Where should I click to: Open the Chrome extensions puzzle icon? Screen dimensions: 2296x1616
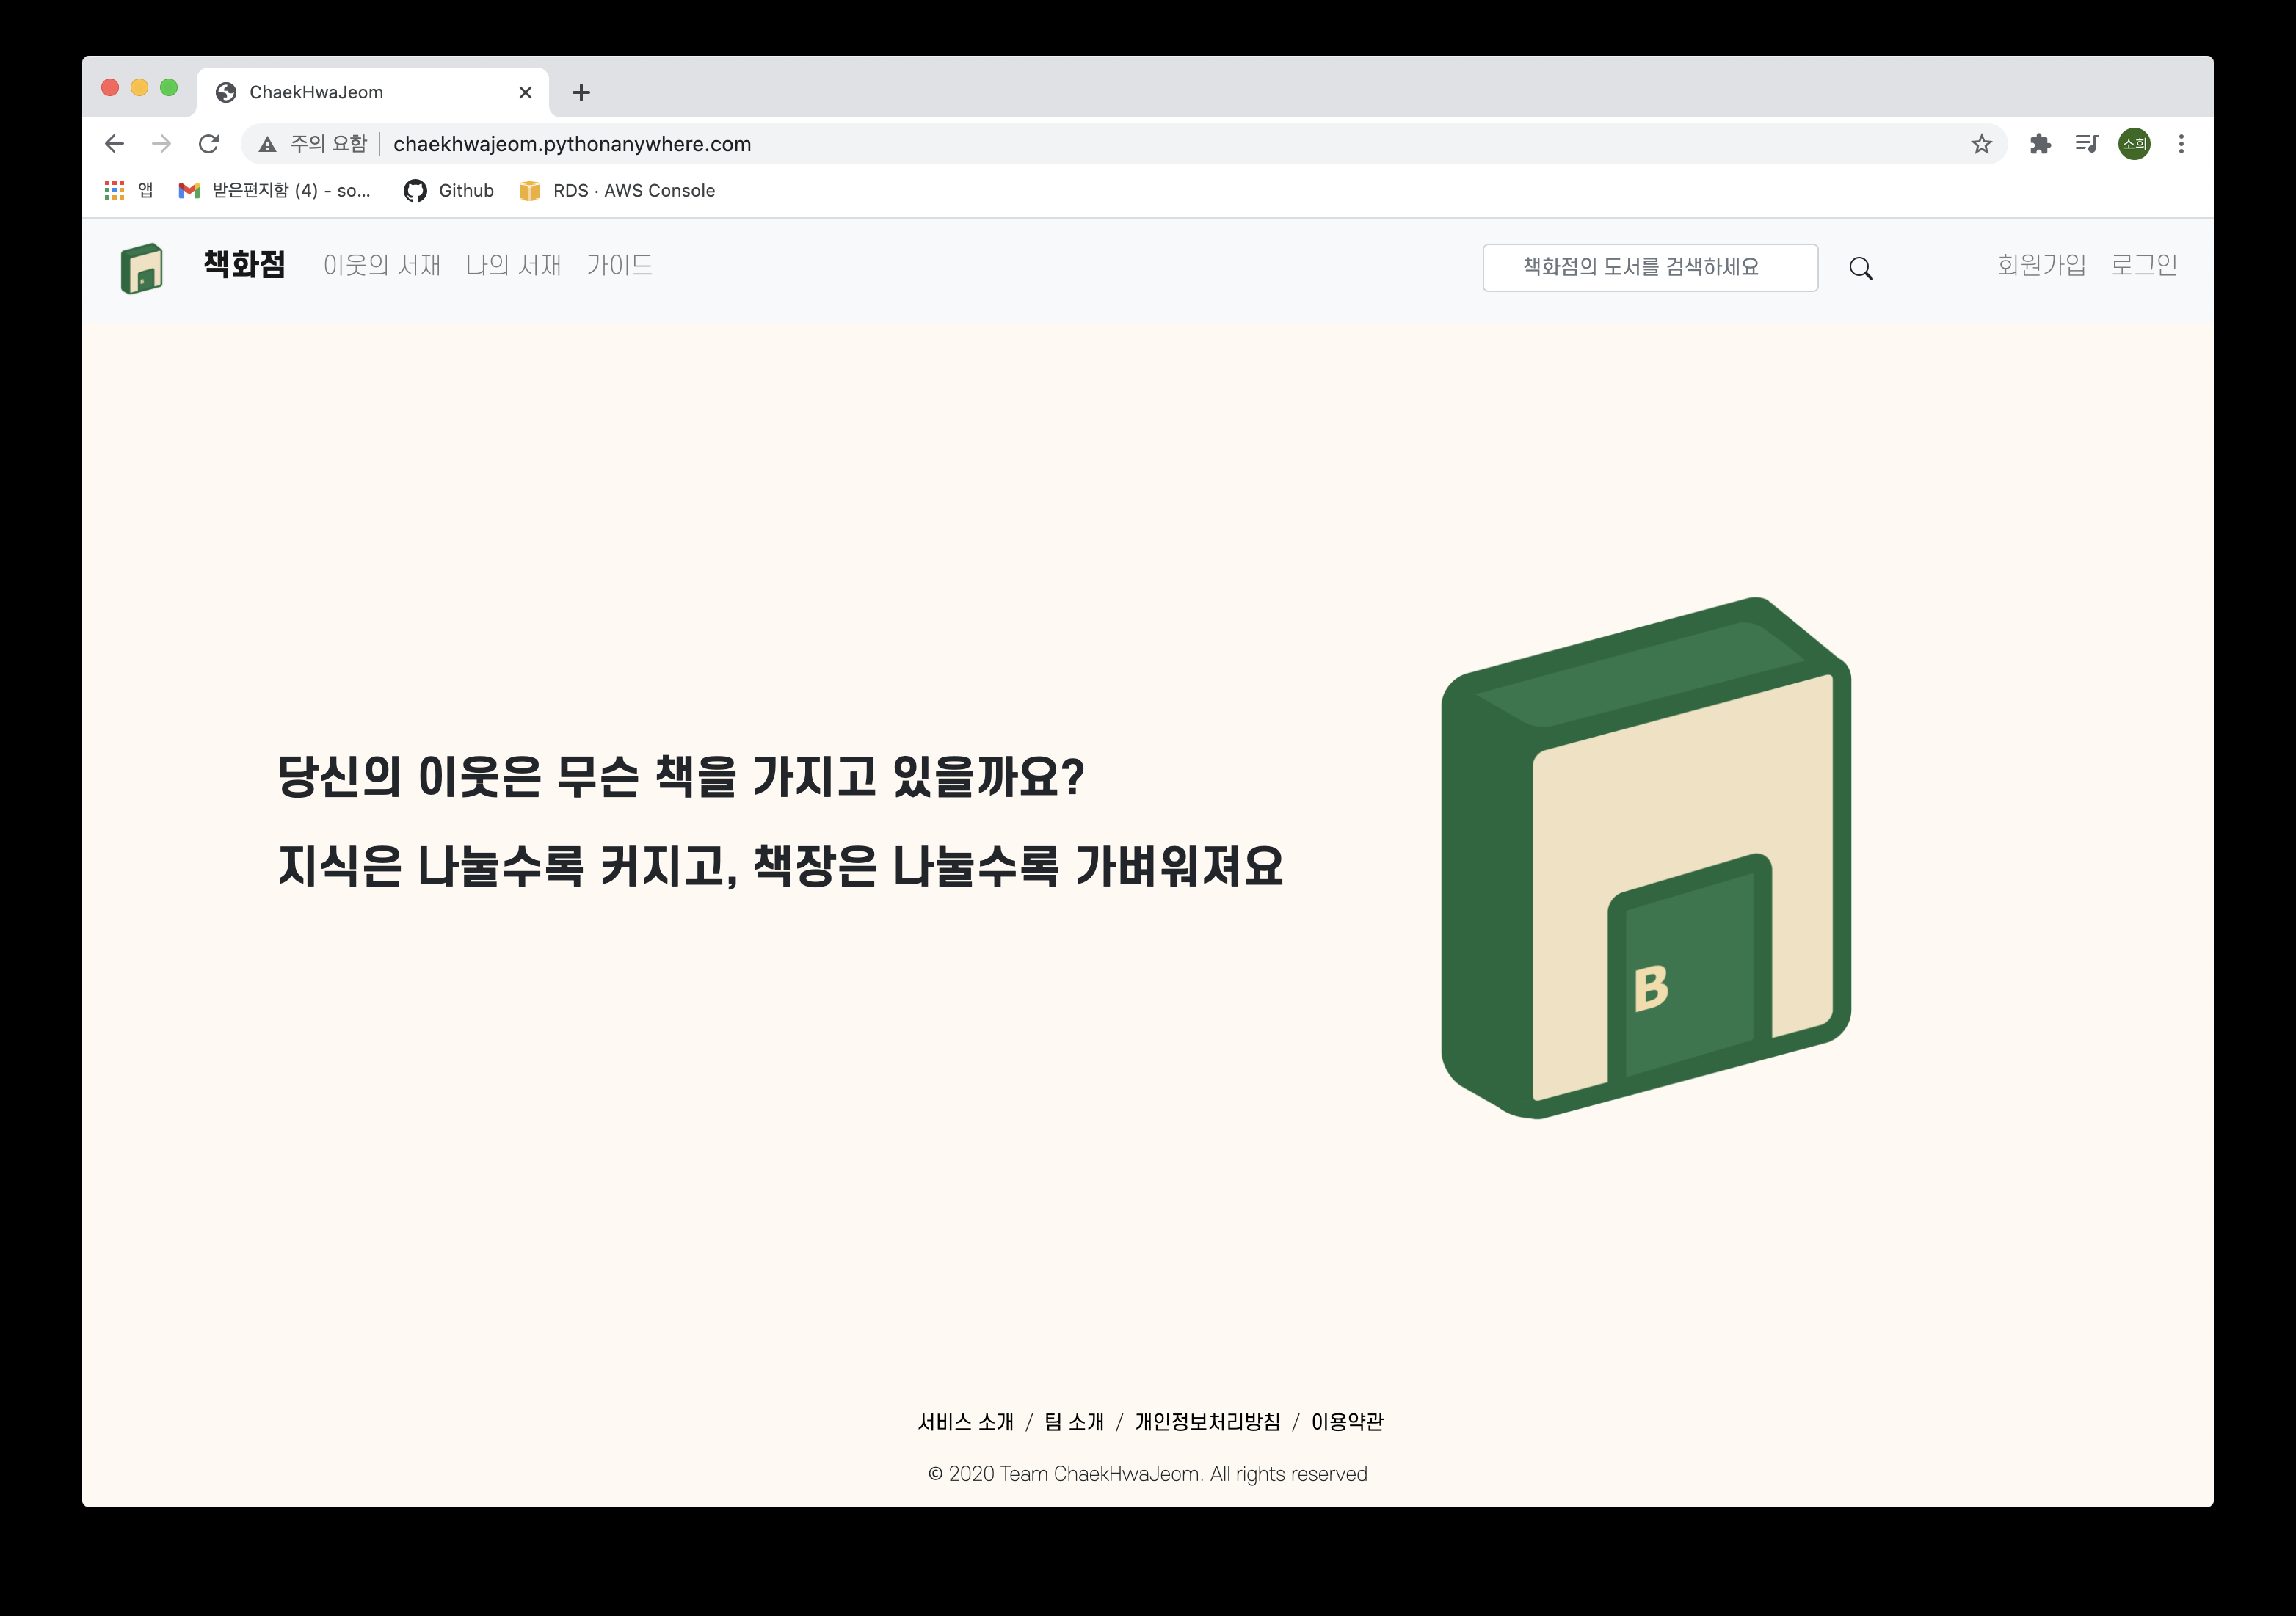[2040, 144]
